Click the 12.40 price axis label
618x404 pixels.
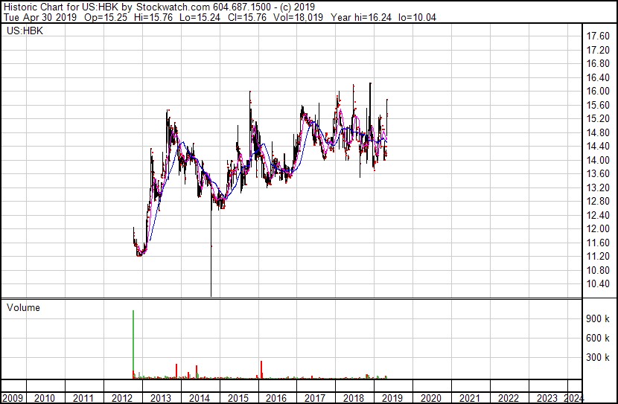click(x=598, y=215)
